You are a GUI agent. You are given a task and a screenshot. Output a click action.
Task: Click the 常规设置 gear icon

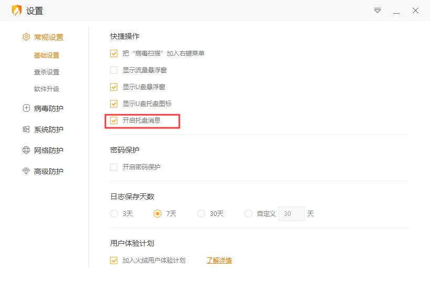pyautogui.click(x=26, y=37)
